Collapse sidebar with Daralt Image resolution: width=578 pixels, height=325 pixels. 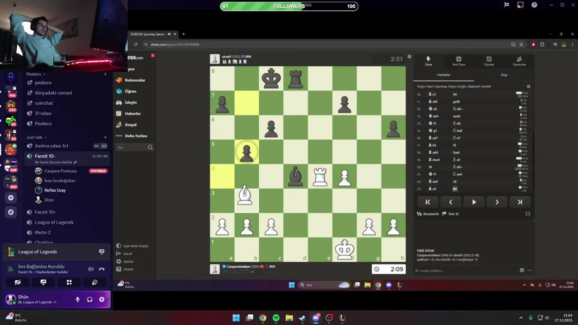click(125, 254)
